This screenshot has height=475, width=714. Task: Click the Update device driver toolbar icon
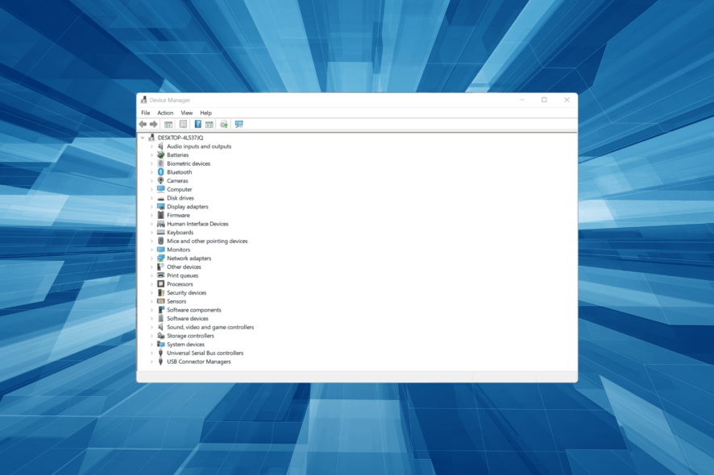click(224, 124)
